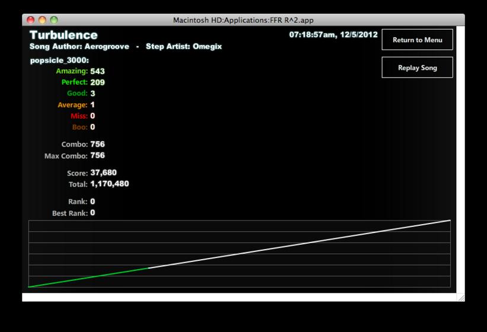Click the Total score 1,170,480
The image size is (487, 332).
click(x=110, y=184)
